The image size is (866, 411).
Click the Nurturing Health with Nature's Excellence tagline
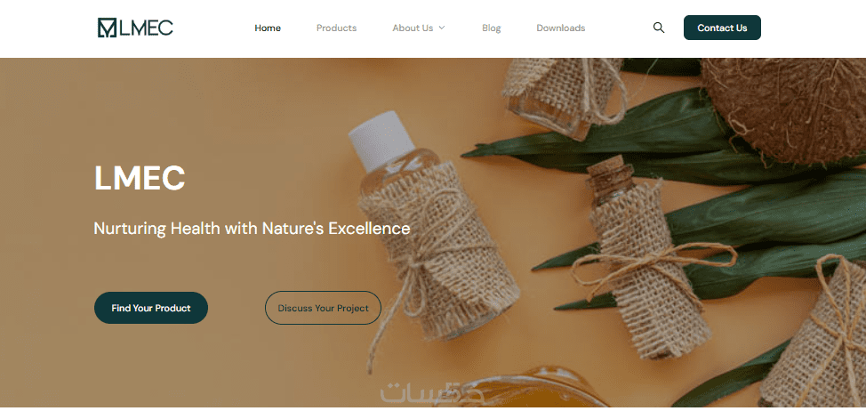click(252, 228)
